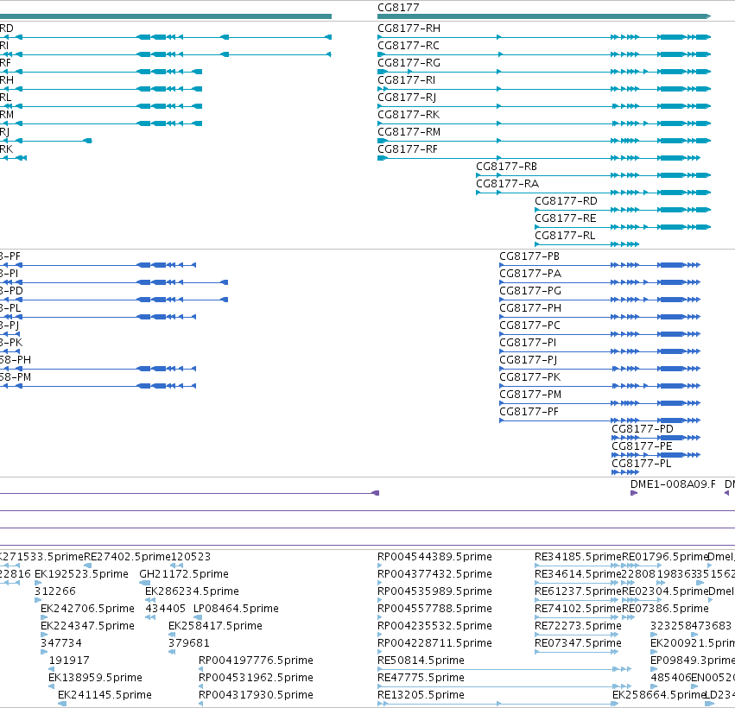Viewport: 735px width, 708px height.
Task: Select the CG8177-PK protein label
Action: pos(529,377)
